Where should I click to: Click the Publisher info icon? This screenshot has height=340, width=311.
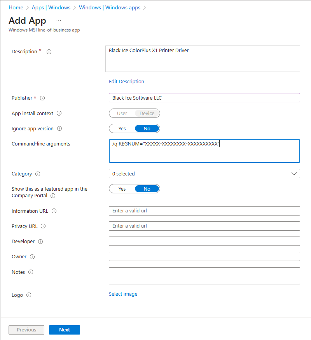click(x=42, y=98)
